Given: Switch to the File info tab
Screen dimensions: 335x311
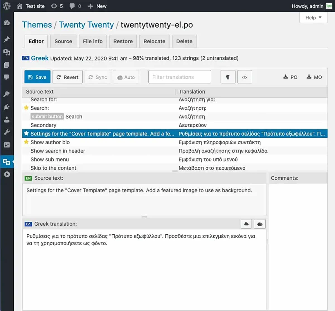Looking at the screenshot, I should click(93, 41).
